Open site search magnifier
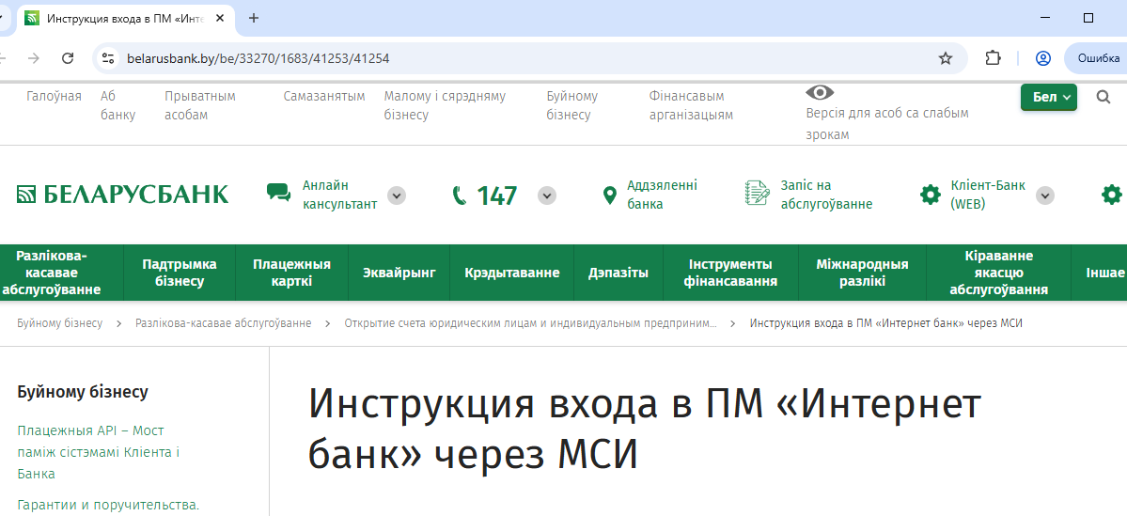 click(1104, 97)
